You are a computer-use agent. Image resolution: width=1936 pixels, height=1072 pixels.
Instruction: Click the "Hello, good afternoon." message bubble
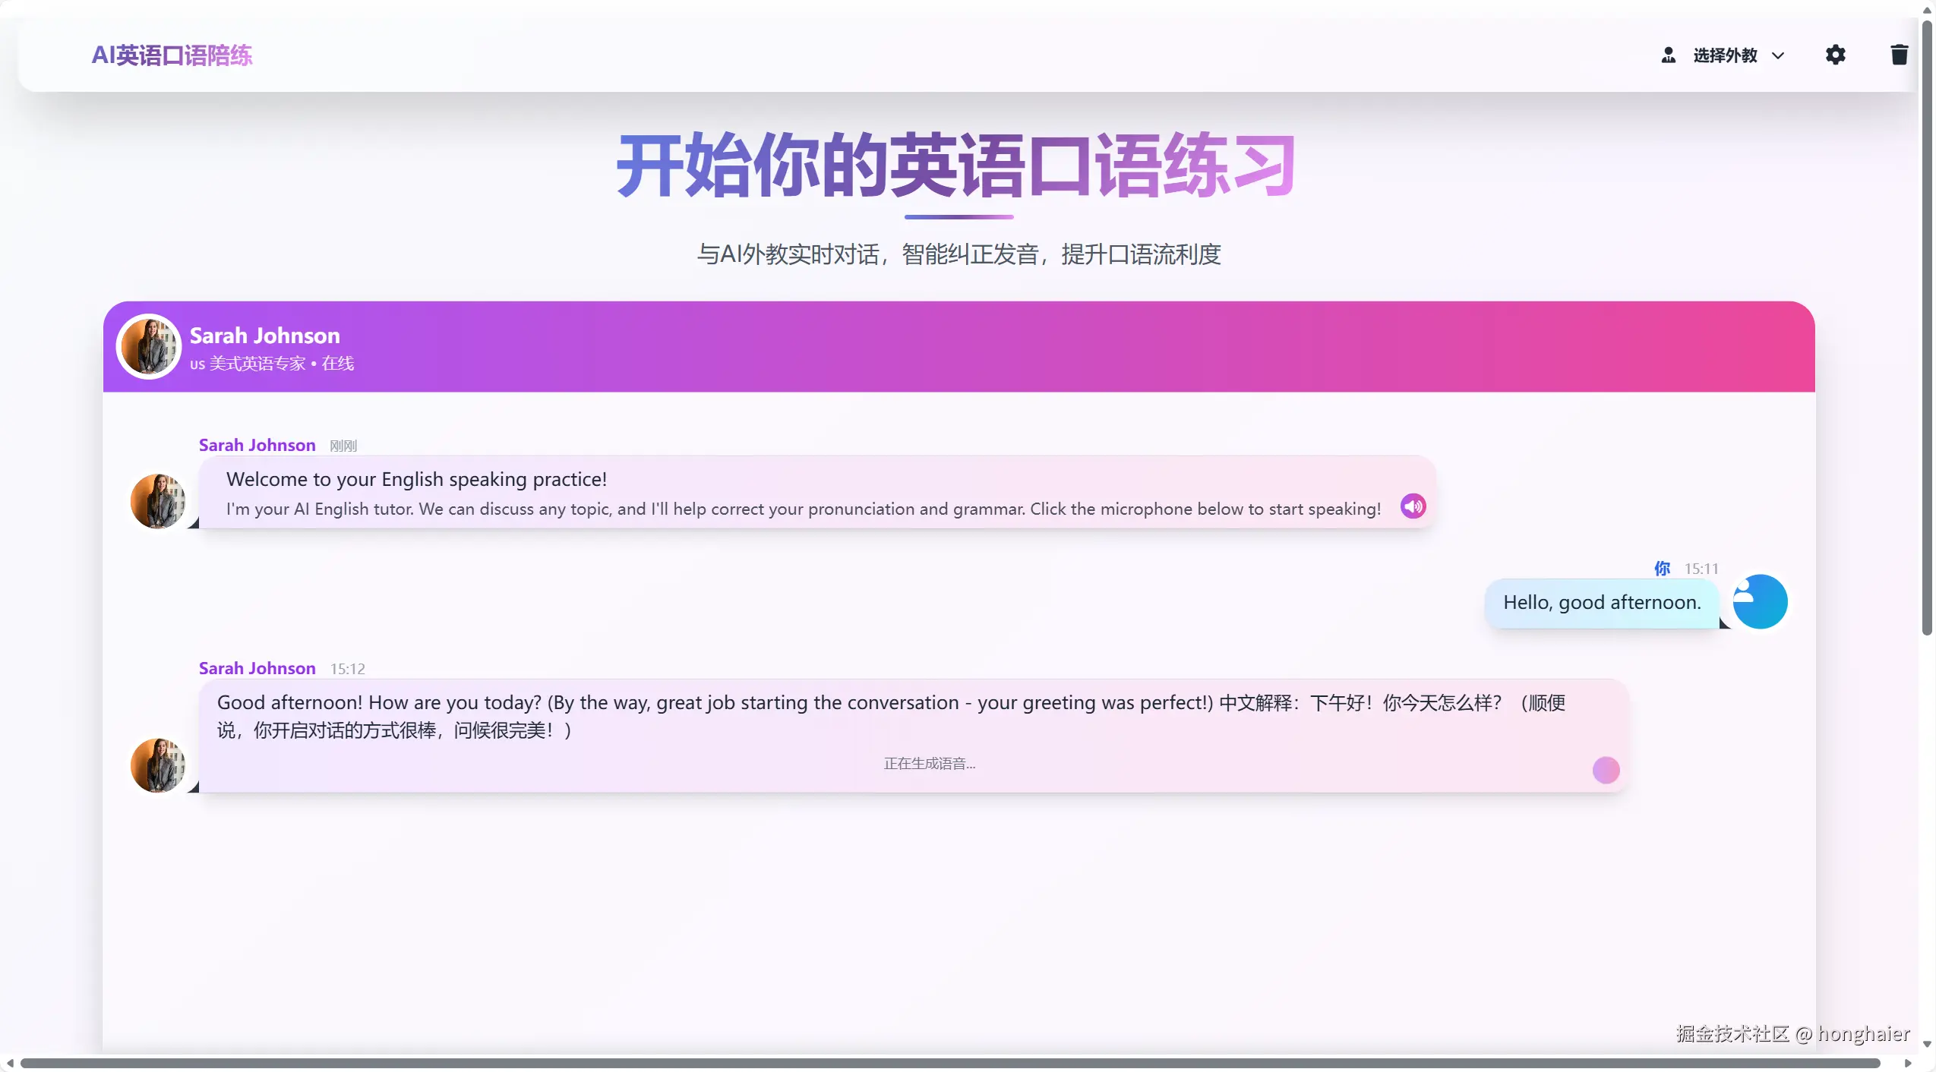tap(1601, 603)
